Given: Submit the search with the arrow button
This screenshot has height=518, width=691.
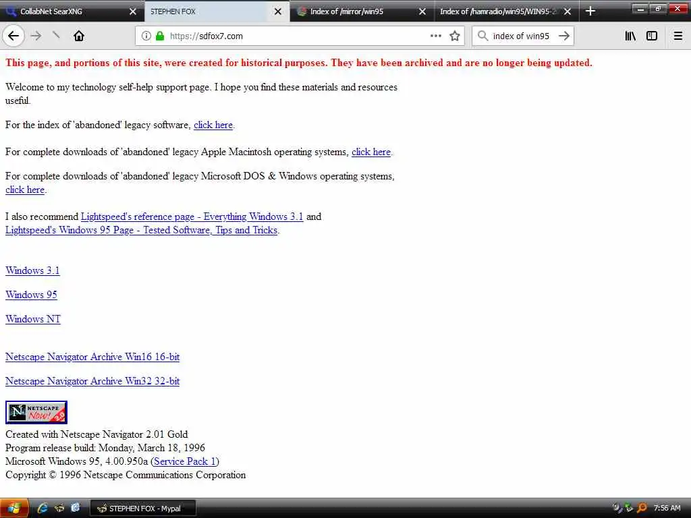Looking at the screenshot, I should click(x=564, y=36).
